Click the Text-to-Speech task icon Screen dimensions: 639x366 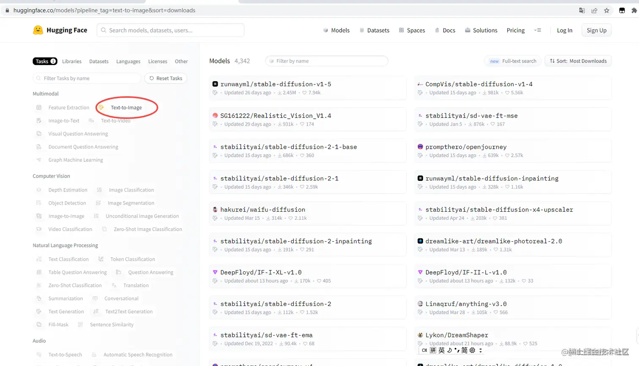(39, 355)
